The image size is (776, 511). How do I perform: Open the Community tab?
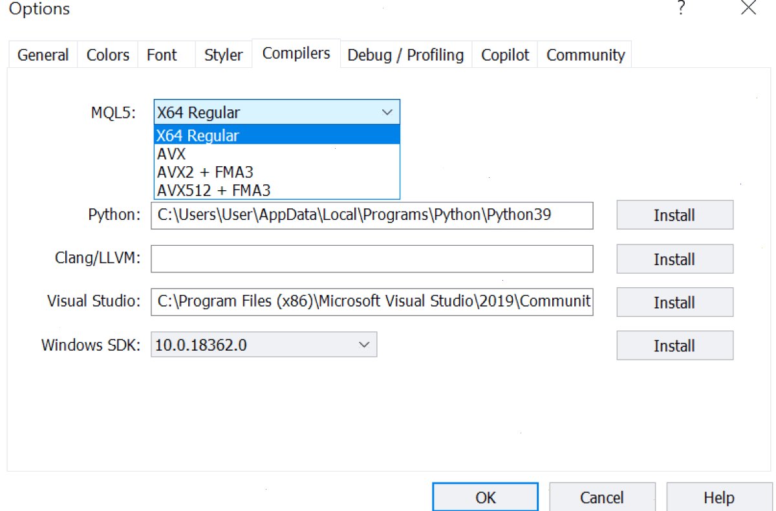(x=585, y=55)
